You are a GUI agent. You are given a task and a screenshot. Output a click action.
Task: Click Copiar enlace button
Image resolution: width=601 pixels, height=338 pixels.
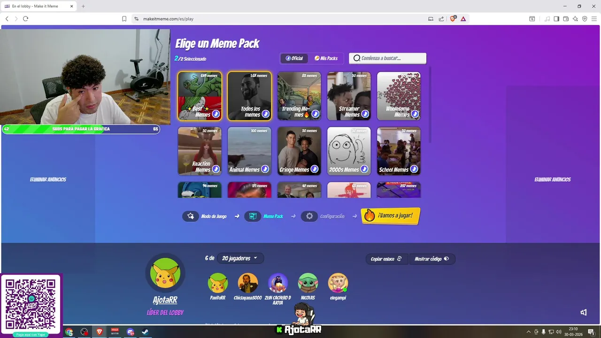(386, 259)
